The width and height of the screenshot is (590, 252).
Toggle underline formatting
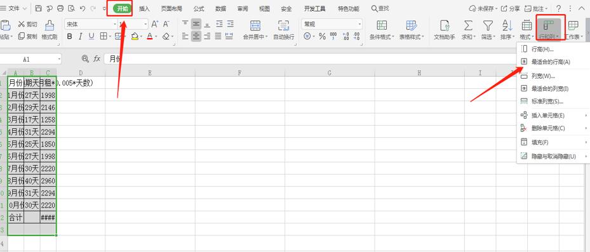click(91, 36)
